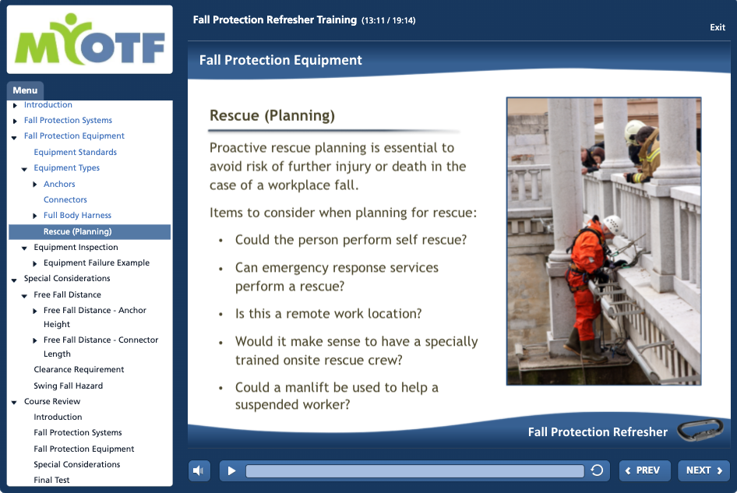737x493 pixels.
Task: Go to Swing Fall Hazard
Action: click(x=68, y=386)
